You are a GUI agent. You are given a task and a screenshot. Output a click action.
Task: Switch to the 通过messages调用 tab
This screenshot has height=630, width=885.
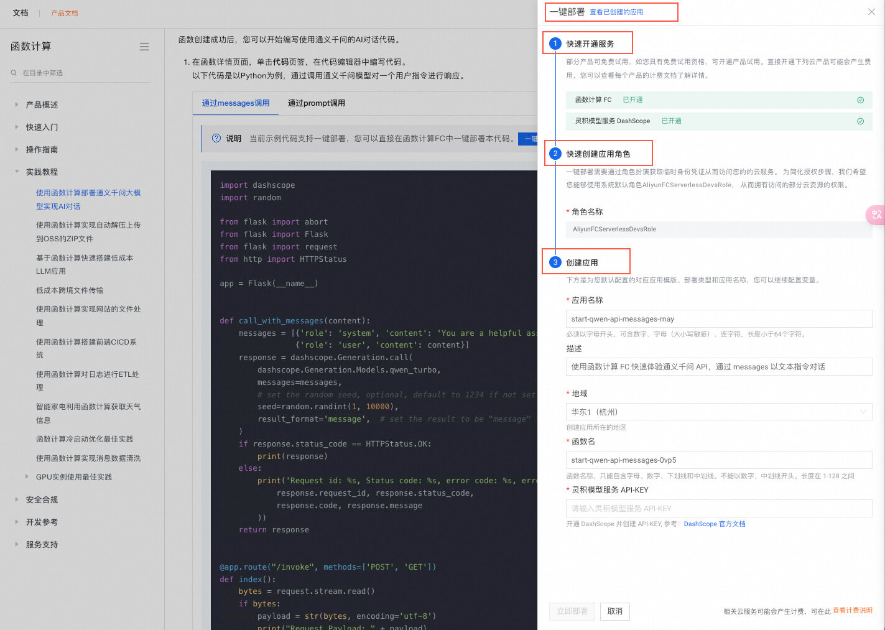(236, 103)
